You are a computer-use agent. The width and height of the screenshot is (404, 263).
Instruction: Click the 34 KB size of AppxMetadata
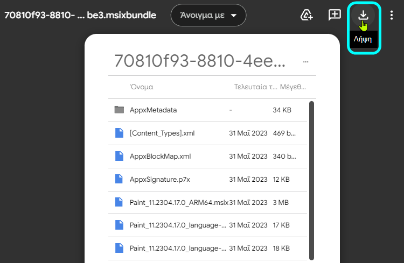282,110
